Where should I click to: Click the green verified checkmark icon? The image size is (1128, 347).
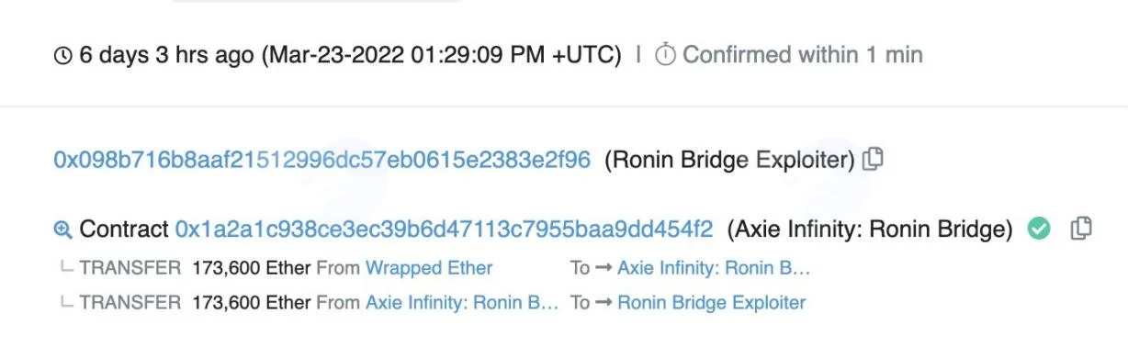pyautogui.click(x=1039, y=229)
